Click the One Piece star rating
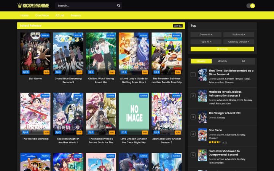Image resolution: width=274 pixels, height=171 pixels. tap(215, 142)
